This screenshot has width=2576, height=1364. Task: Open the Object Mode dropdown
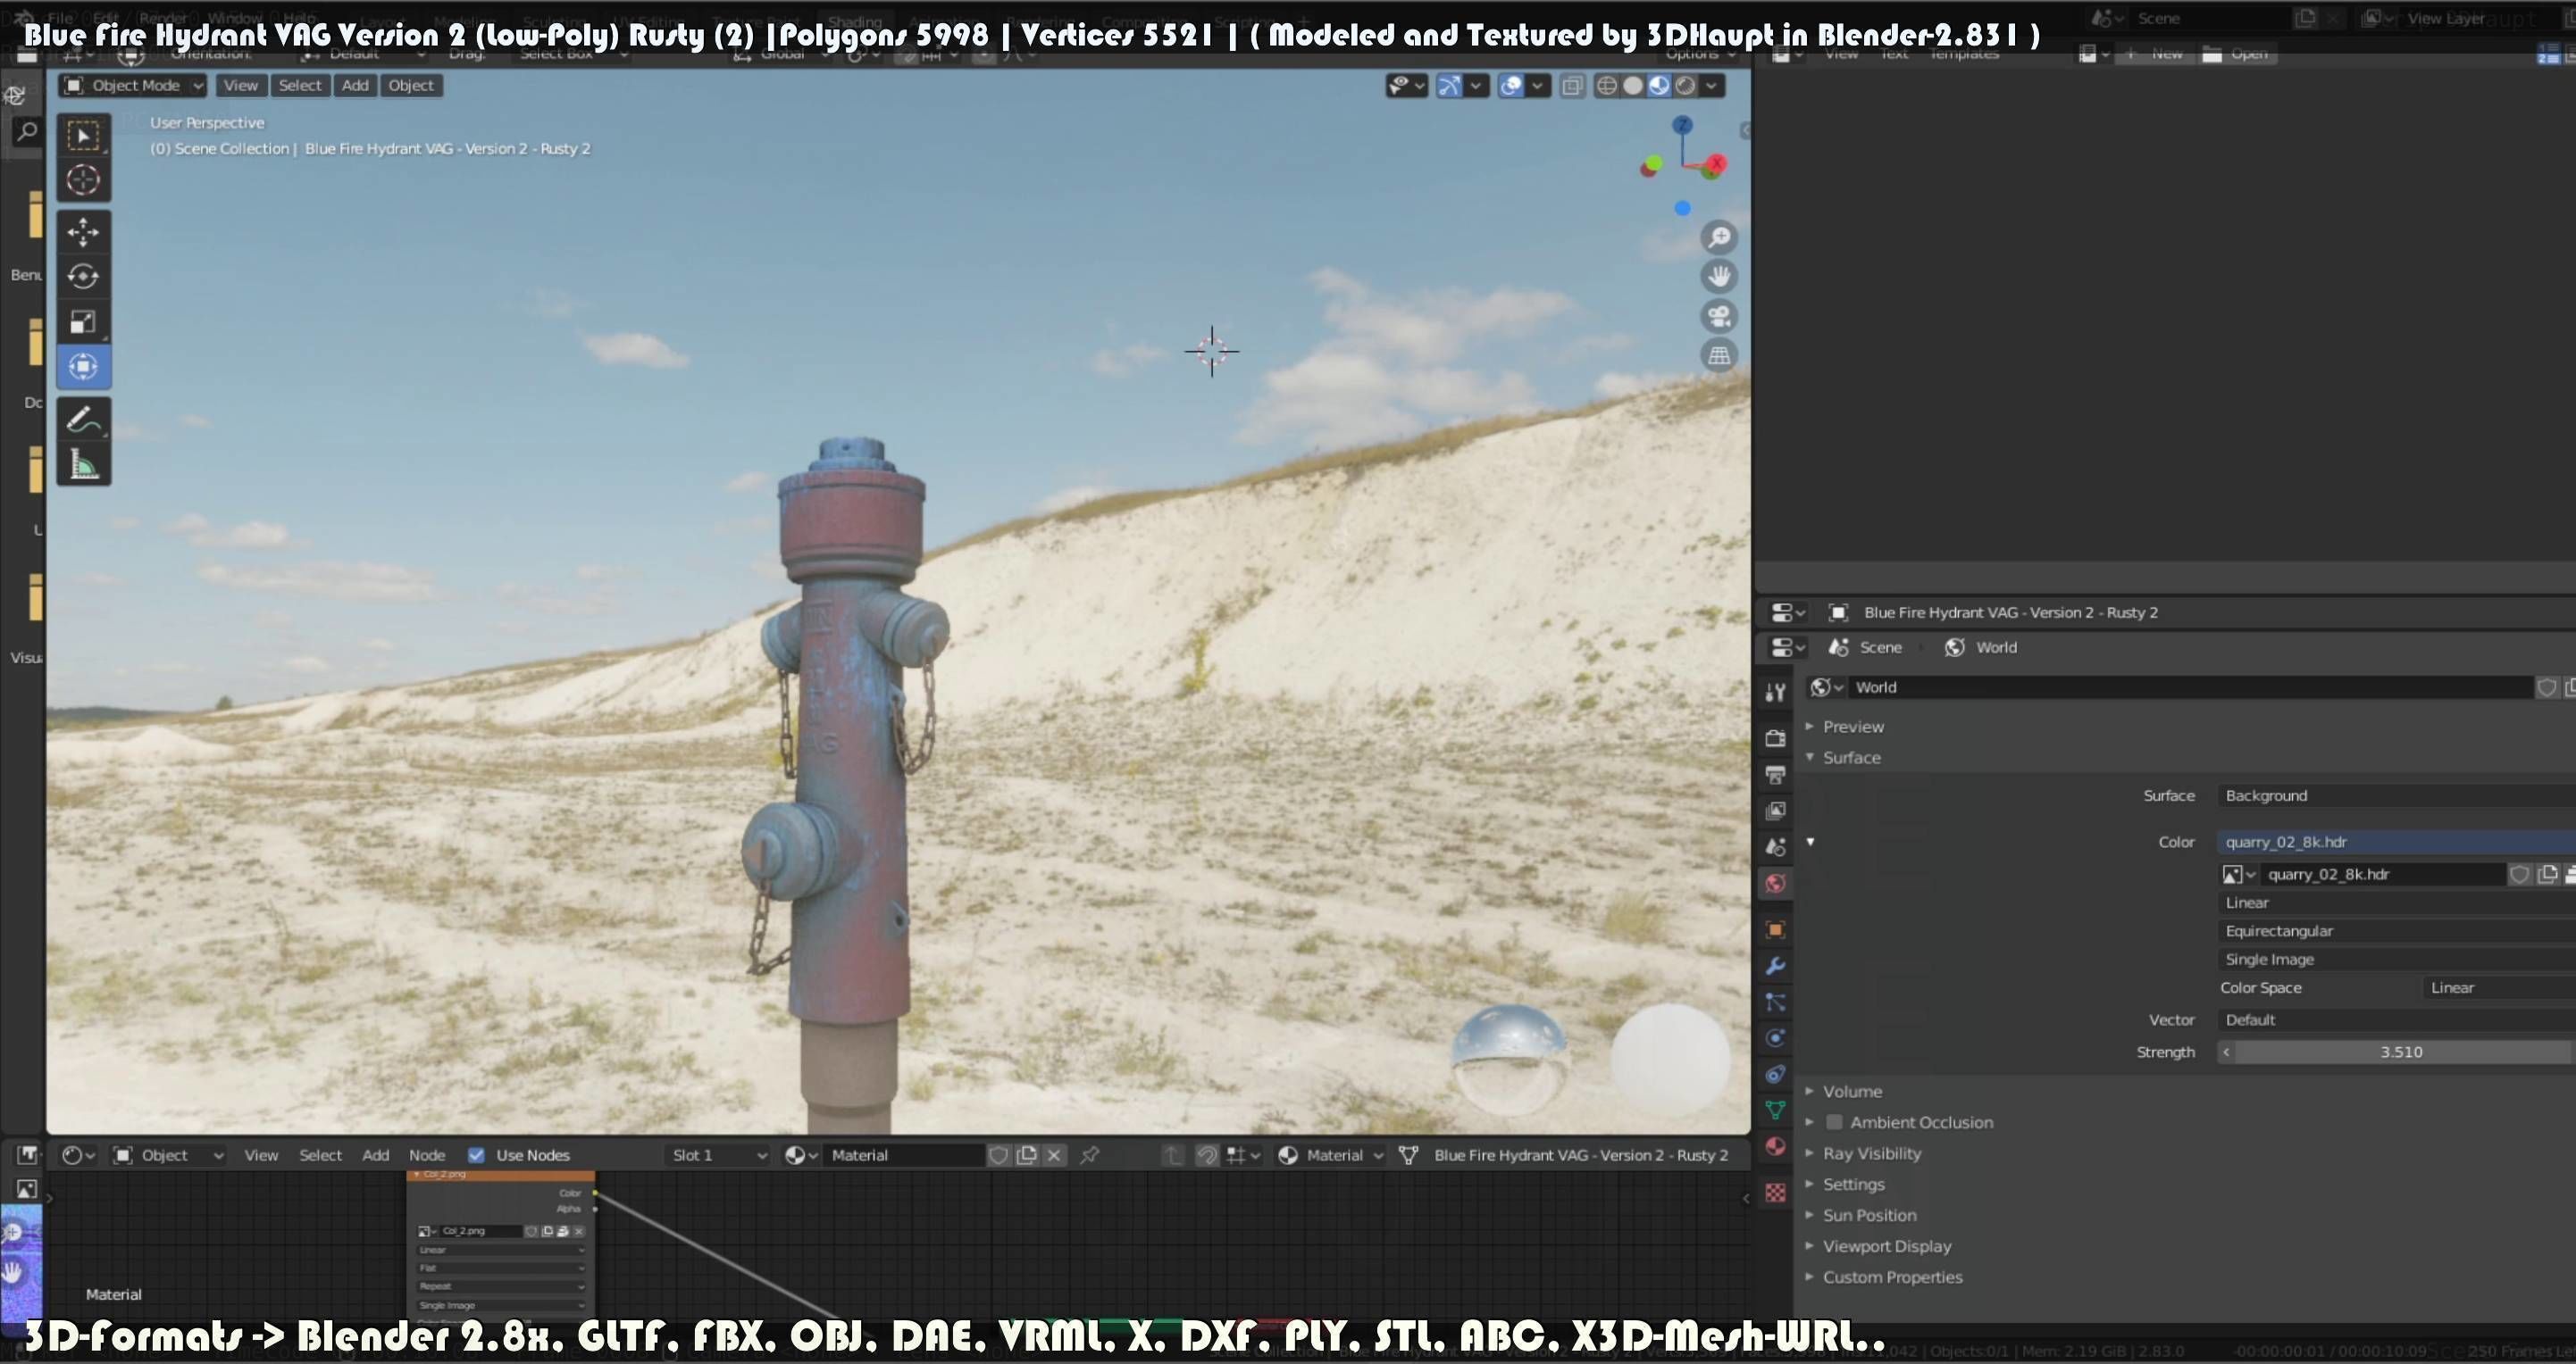pos(133,86)
